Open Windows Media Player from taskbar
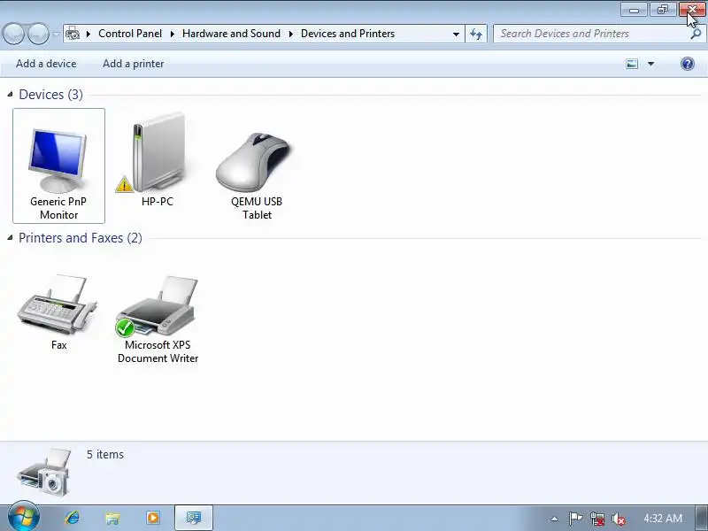The height and width of the screenshot is (531, 708). (152, 518)
